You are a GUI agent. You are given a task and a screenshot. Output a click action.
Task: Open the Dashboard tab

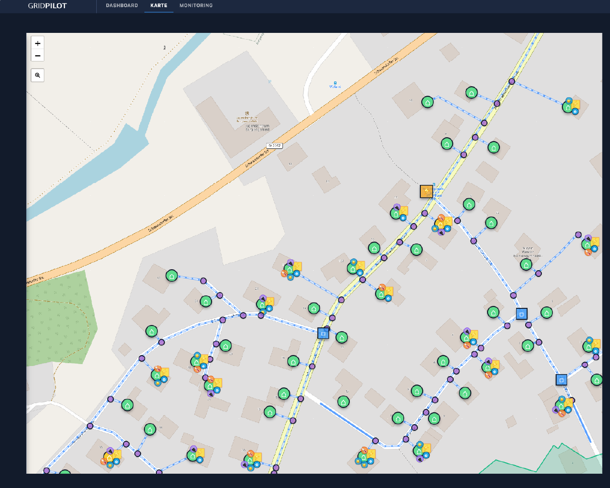coord(122,6)
